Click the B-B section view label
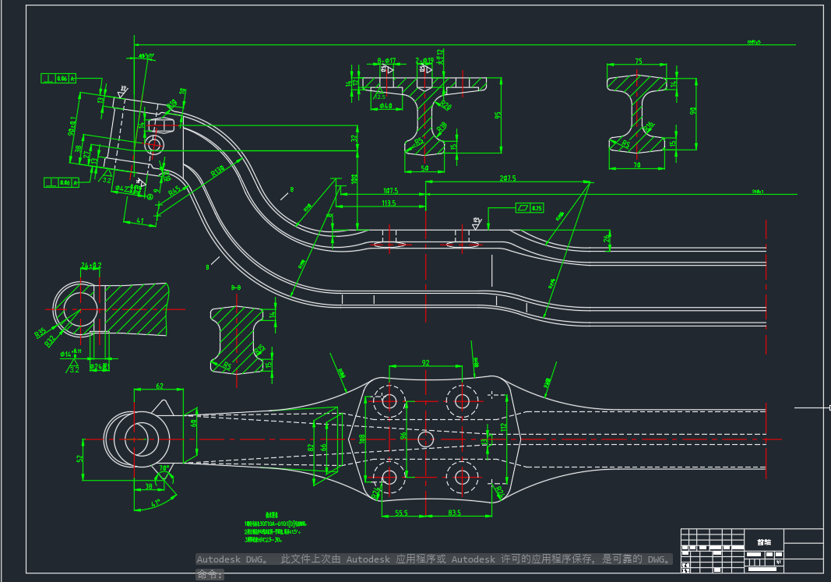831x582 pixels. pyautogui.click(x=236, y=287)
